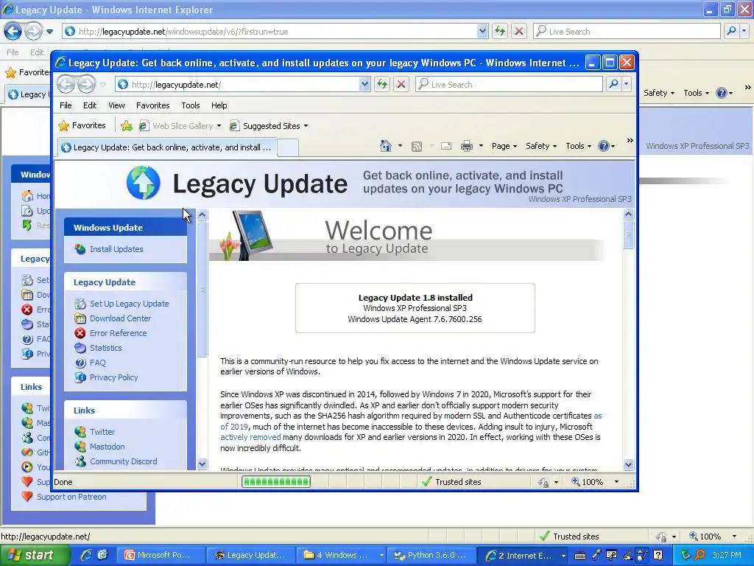
Task: Open the Tools menu in the menu bar
Action: [x=191, y=105]
